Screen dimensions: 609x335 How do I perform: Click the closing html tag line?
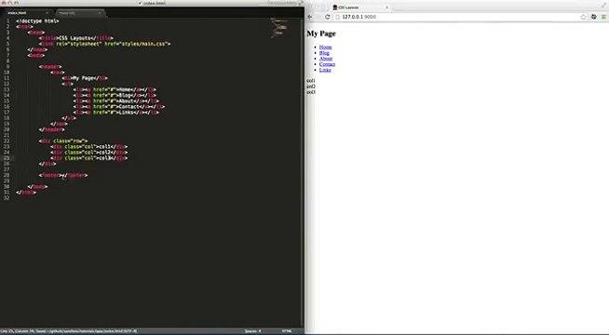click(26, 193)
